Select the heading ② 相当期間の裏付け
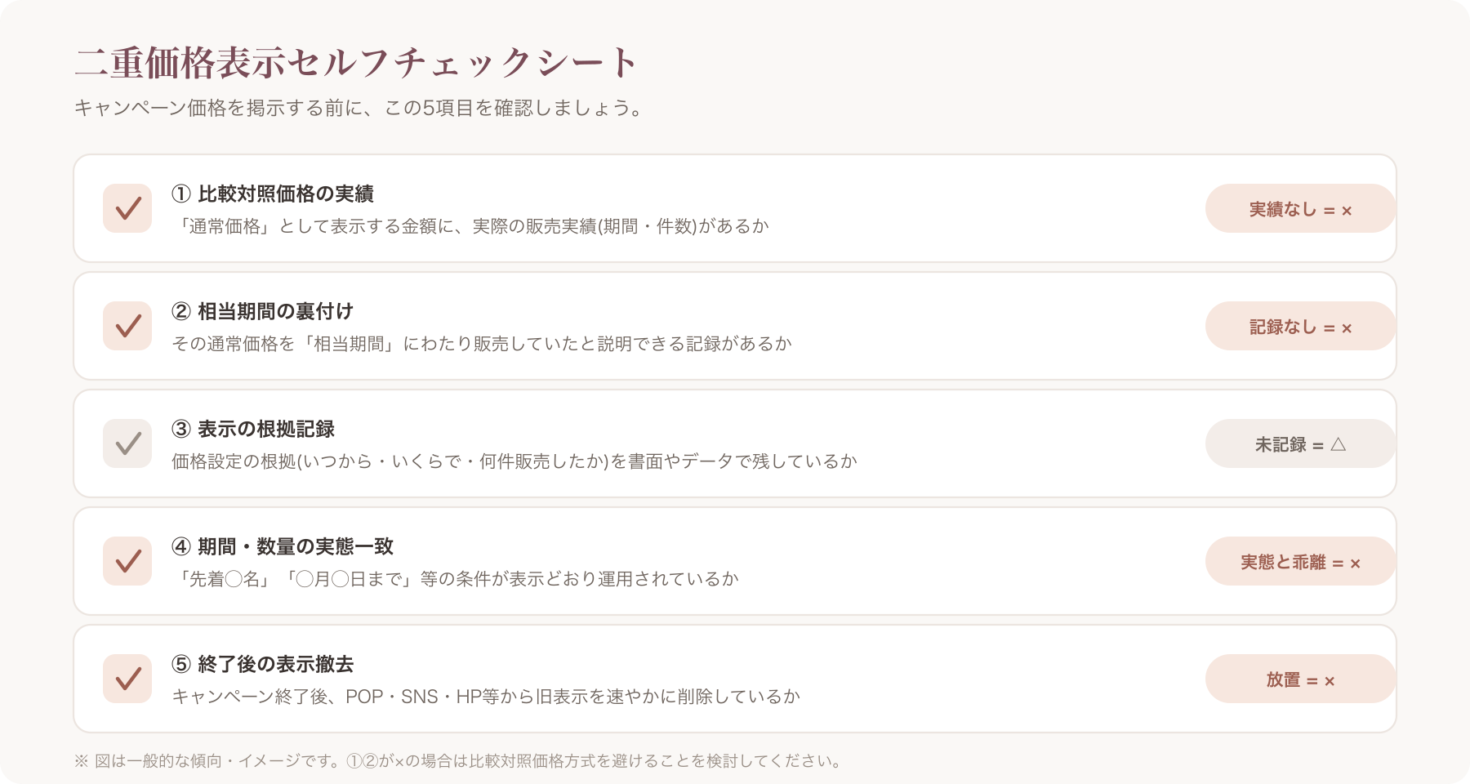 coord(263,311)
